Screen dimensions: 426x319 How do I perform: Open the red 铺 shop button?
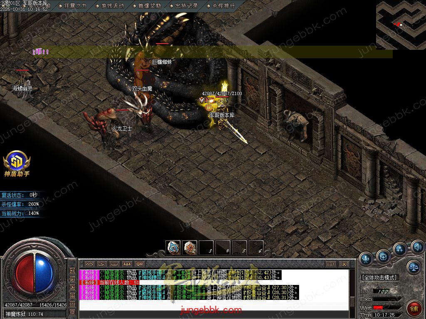click(414, 309)
